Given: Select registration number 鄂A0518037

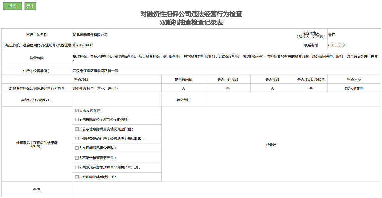Looking at the screenshot, I should click(83, 45).
